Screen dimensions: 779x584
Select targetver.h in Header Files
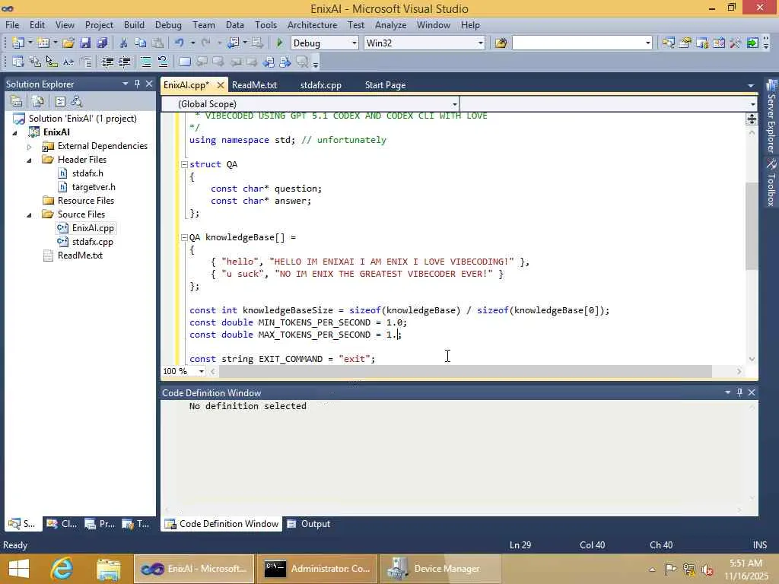(x=94, y=187)
